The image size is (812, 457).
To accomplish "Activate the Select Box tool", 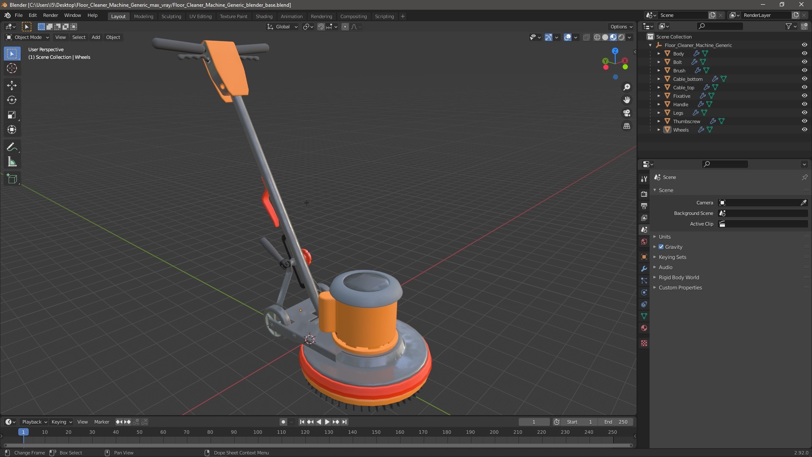I will (12, 54).
